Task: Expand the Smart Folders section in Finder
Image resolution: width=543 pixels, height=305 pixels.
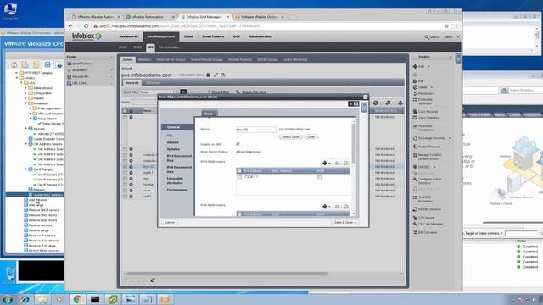Action: click(111, 64)
